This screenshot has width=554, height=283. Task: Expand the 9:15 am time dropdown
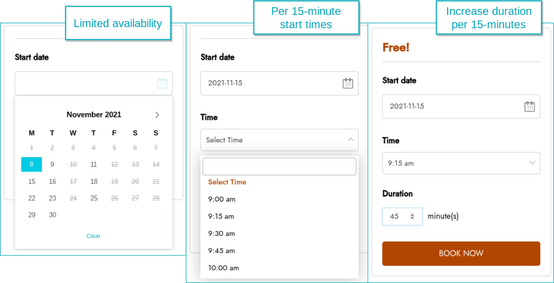461,163
